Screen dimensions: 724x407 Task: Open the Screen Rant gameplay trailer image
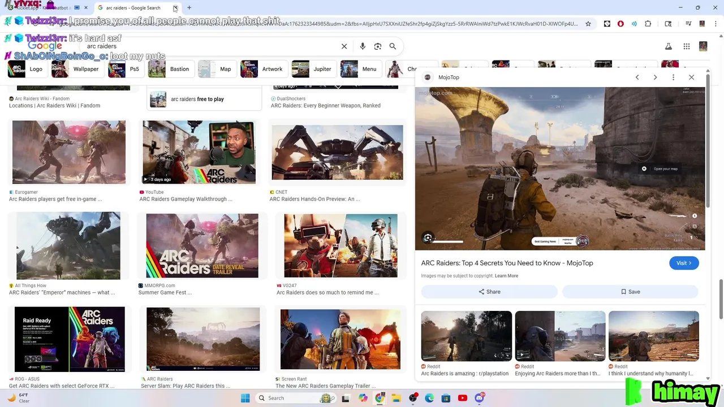(340, 339)
